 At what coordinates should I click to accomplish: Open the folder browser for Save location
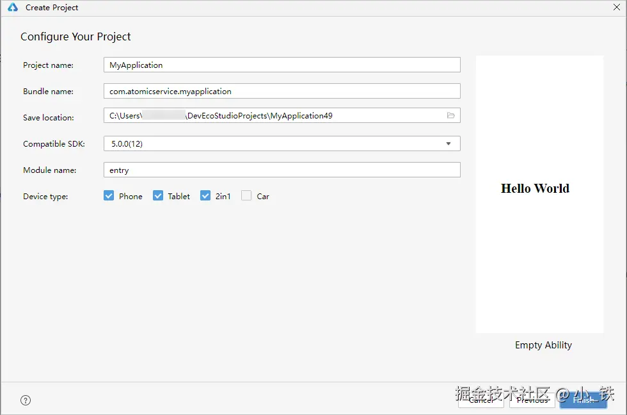tap(450, 116)
